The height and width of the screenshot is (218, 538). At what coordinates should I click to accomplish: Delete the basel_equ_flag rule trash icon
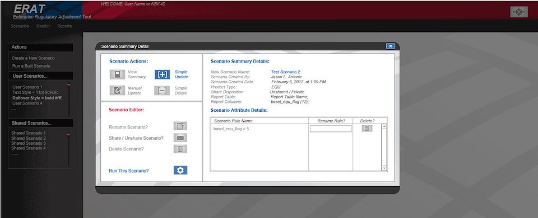coord(367,129)
